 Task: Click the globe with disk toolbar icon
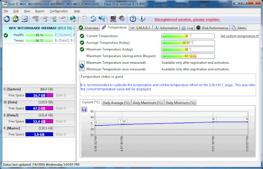coord(73,19)
